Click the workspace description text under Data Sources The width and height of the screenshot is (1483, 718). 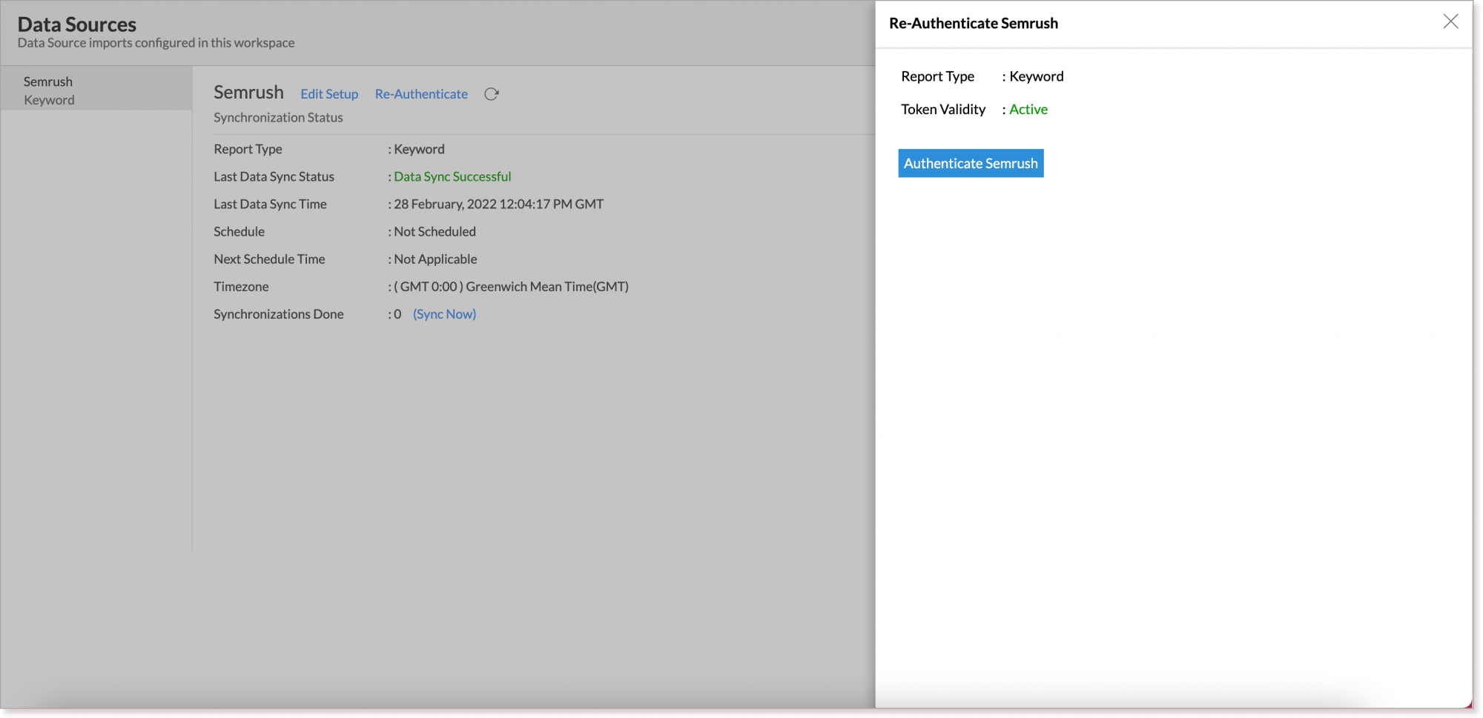(156, 43)
